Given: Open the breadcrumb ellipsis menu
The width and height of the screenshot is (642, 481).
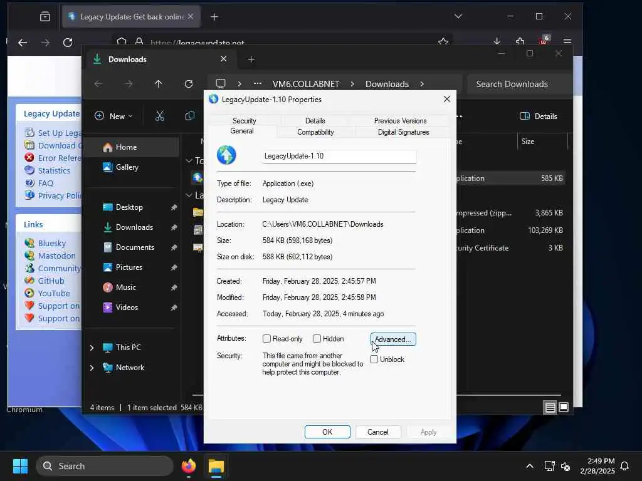Looking at the screenshot, I should point(257,84).
